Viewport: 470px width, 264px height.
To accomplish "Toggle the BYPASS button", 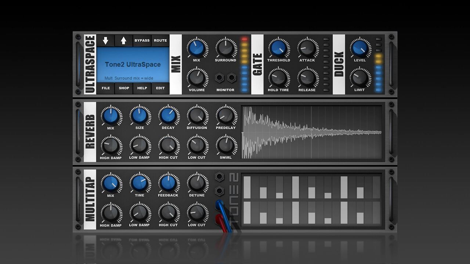I will click(142, 40).
